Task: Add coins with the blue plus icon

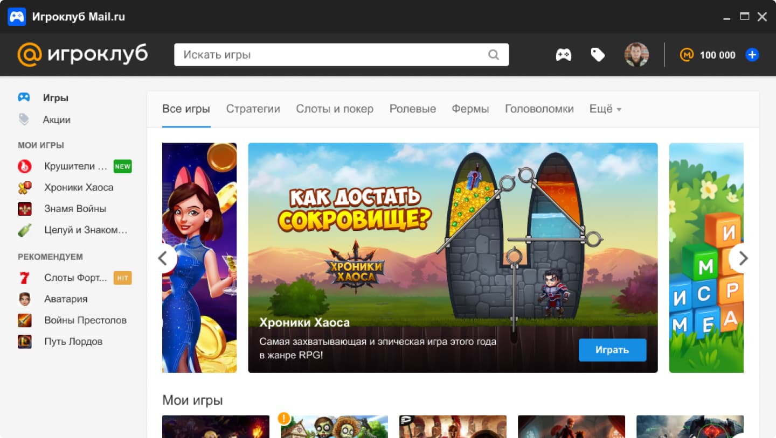Action: [x=752, y=55]
